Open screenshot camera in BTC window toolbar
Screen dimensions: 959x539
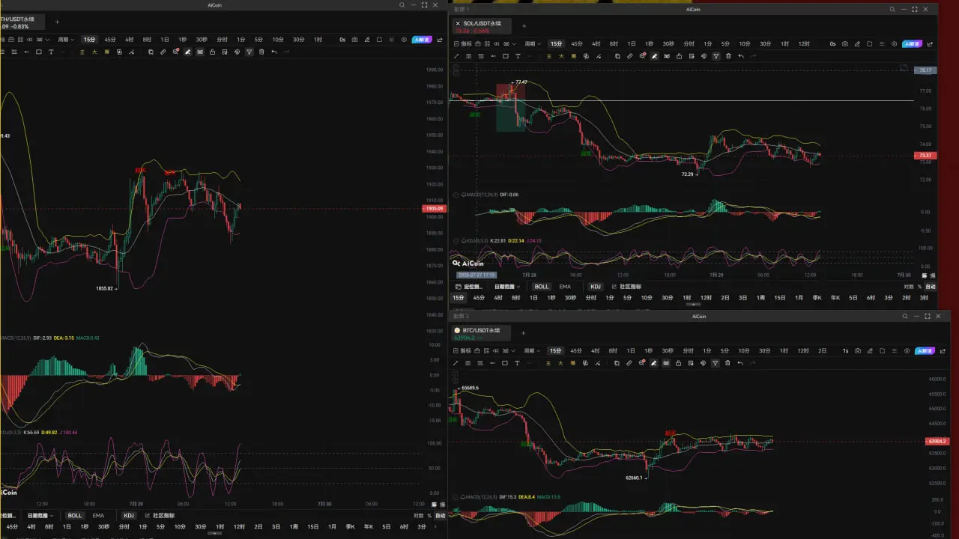(858, 350)
